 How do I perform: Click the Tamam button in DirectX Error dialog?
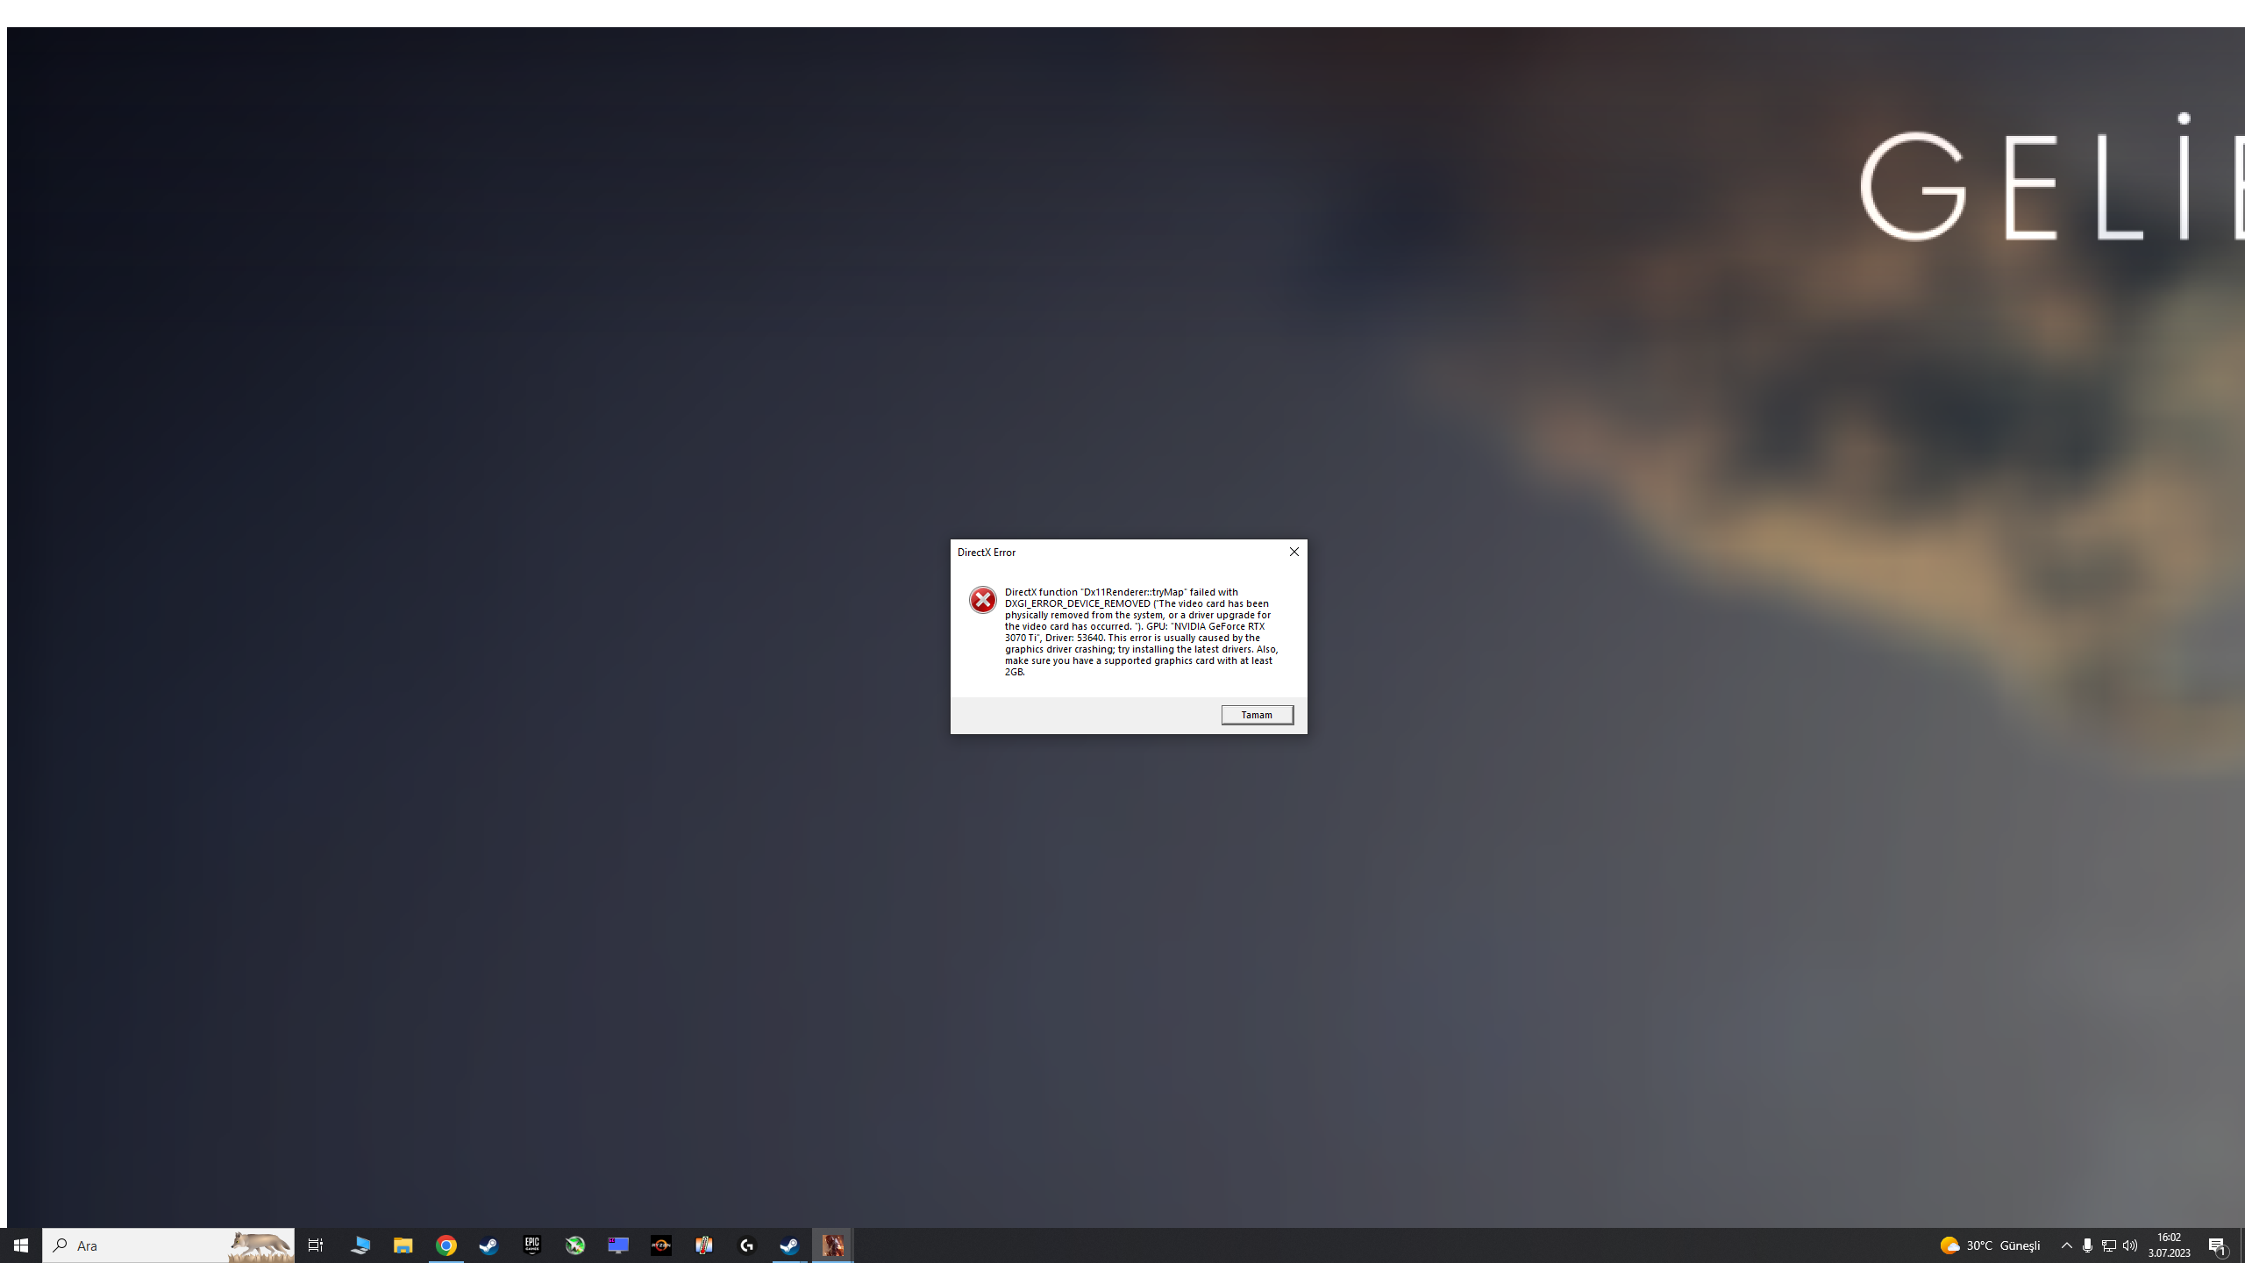(1257, 715)
